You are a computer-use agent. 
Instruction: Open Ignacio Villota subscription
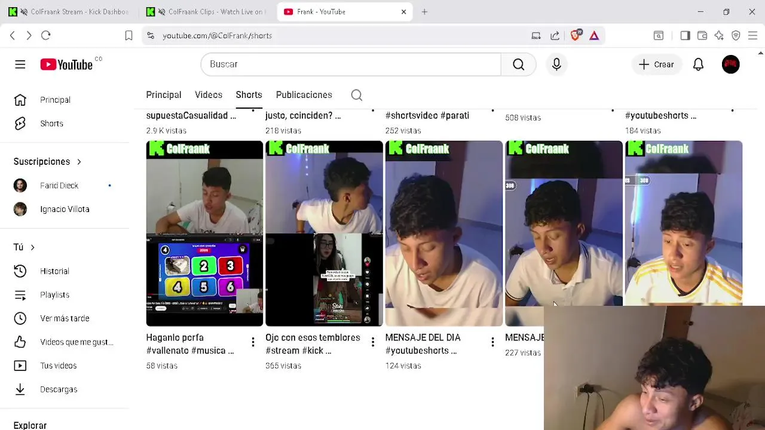pos(65,209)
